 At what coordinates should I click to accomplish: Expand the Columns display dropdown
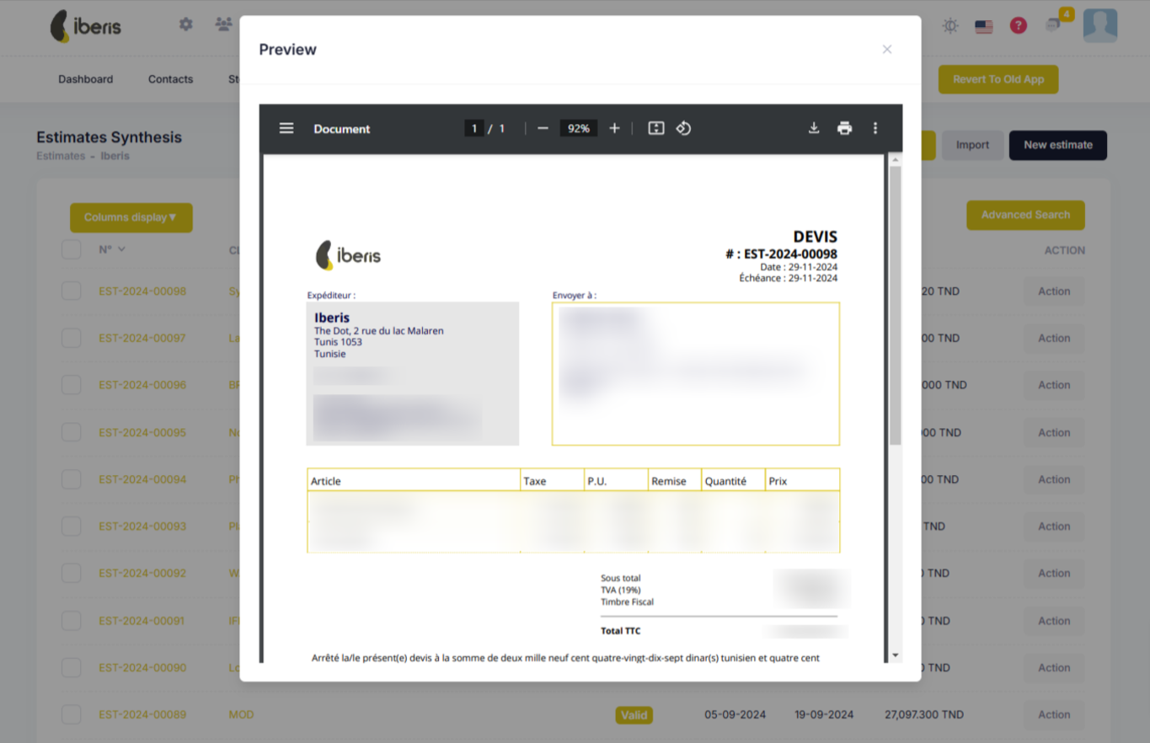click(x=131, y=217)
